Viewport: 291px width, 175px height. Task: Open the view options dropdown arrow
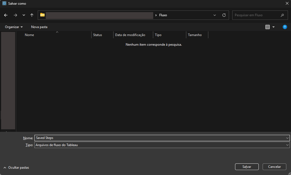point(273,27)
